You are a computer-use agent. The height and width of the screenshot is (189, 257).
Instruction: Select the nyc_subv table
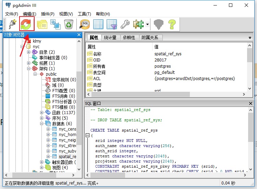click(x=68, y=151)
